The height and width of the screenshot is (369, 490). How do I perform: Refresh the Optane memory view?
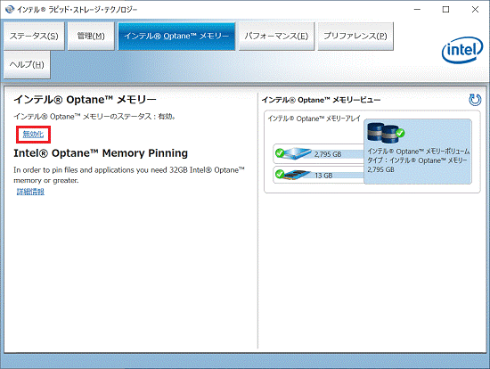pos(475,100)
